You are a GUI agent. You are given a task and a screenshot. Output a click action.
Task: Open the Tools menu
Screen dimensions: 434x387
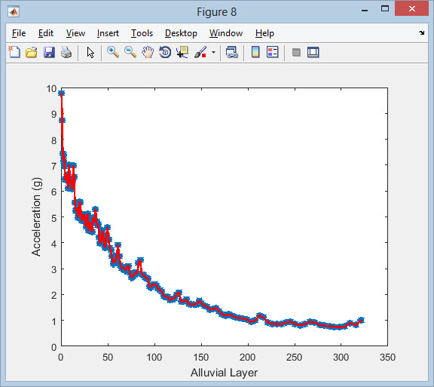142,33
